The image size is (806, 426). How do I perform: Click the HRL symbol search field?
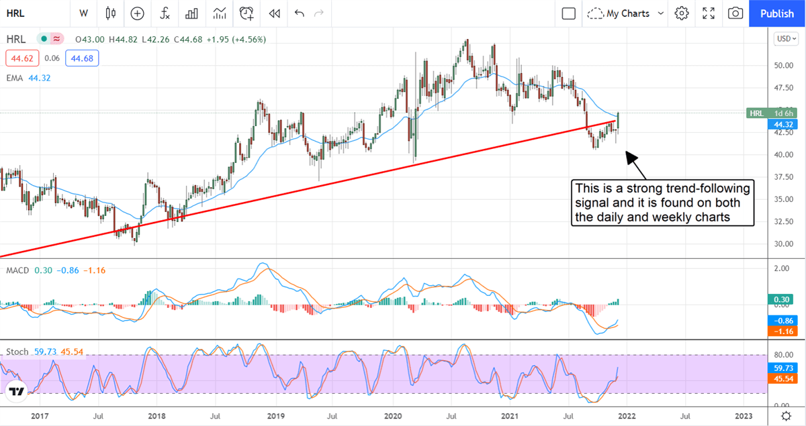click(x=27, y=13)
